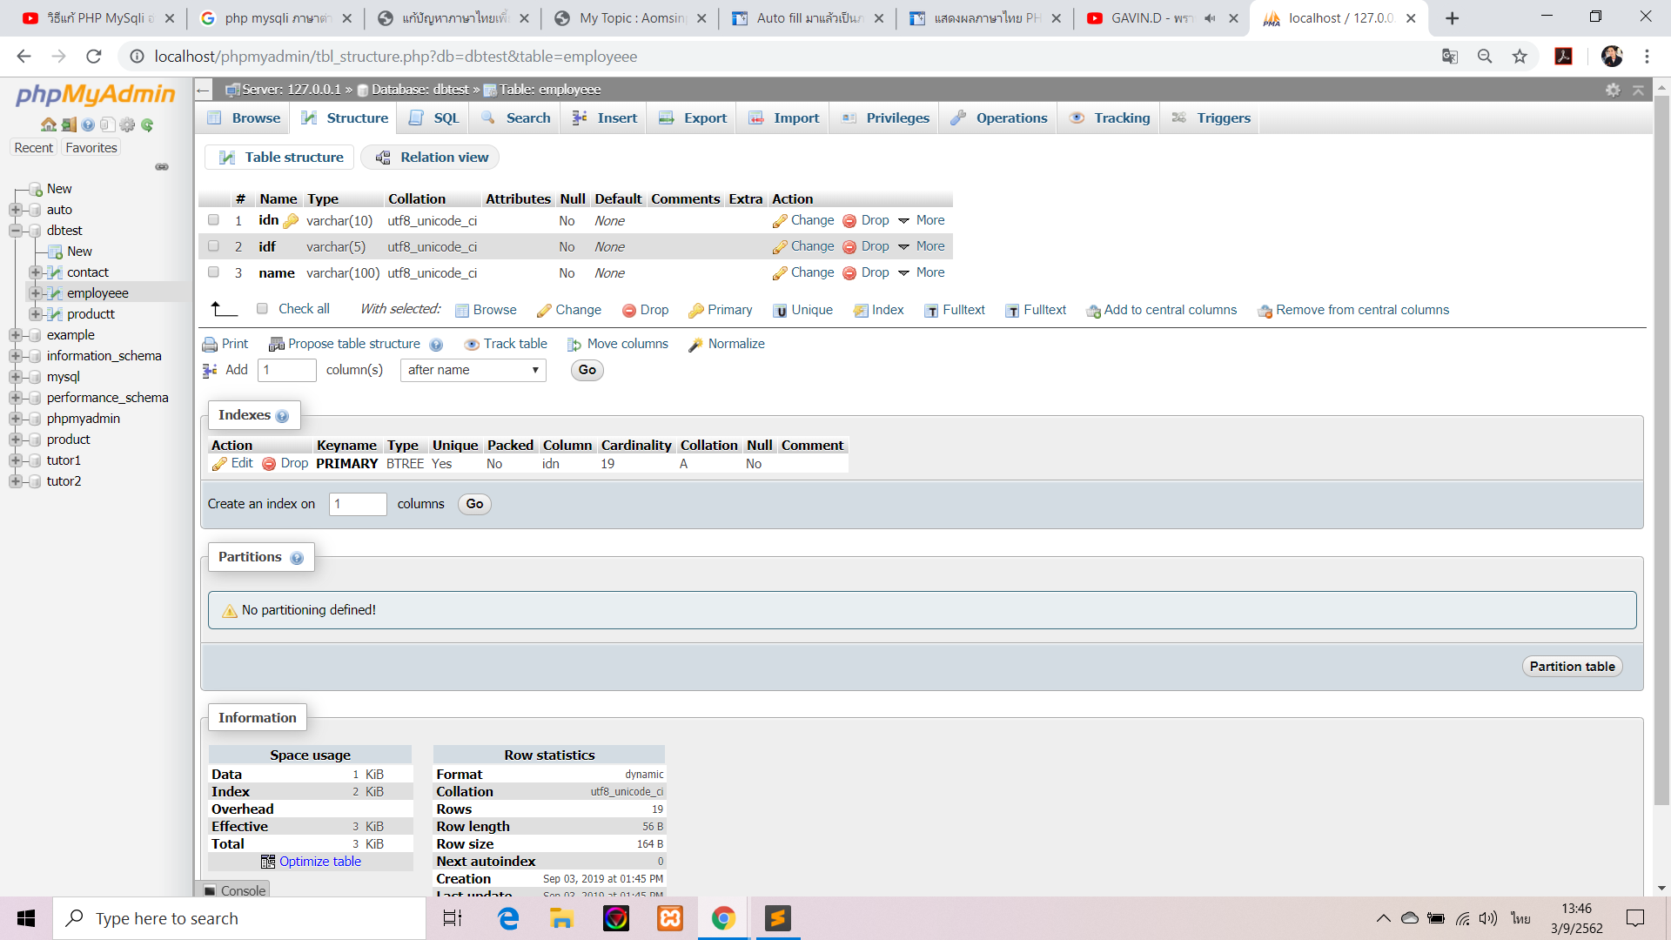Open the Browse tab
The width and height of the screenshot is (1671, 940).
click(x=244, y=118)
